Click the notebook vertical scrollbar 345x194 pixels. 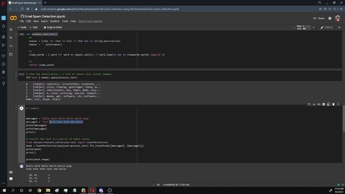[344, 119]
